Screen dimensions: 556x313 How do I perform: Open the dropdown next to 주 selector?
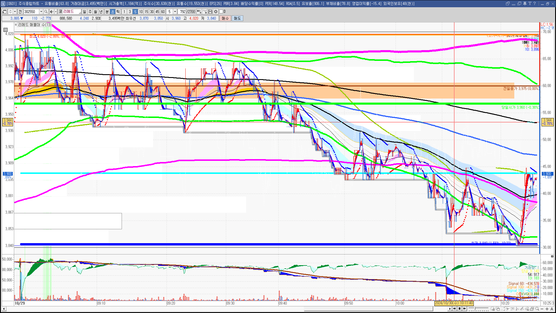point(15,12)
